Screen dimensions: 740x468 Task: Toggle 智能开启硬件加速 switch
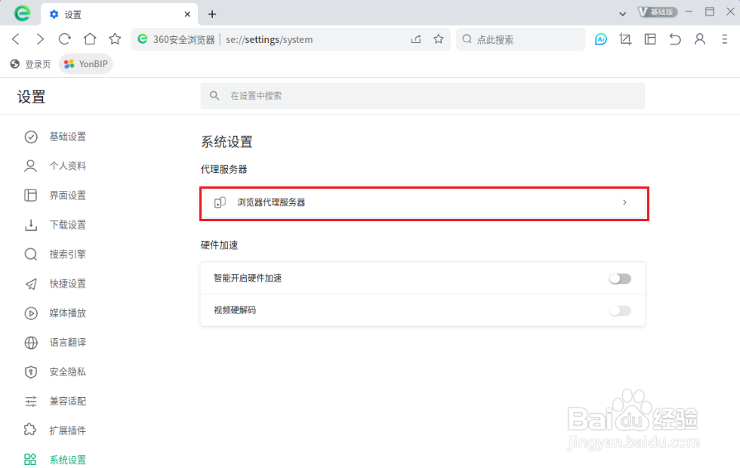pos(620,279)
